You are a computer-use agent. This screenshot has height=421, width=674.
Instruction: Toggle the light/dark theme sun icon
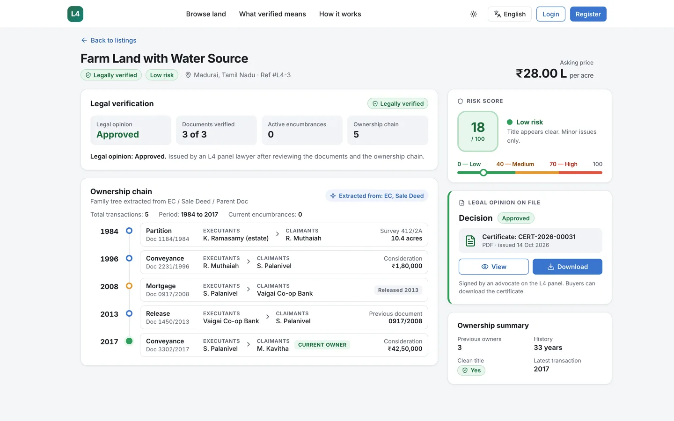pos(474,14)
